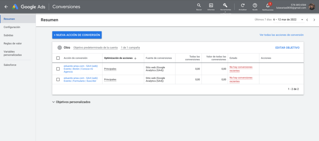Click the Sitio web source cell in Suscribir row
The height and width of the screenshot is (141, 319).
(155, 80)
